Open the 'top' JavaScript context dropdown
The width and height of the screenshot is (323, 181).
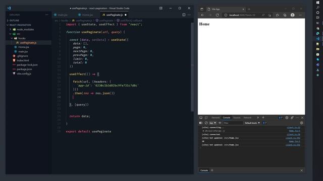[212, 123]
